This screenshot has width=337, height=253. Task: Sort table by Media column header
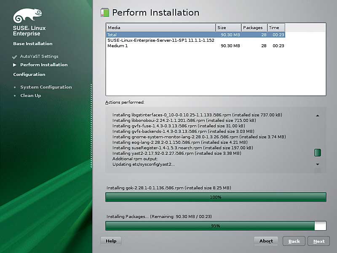[x=161, y=27]
